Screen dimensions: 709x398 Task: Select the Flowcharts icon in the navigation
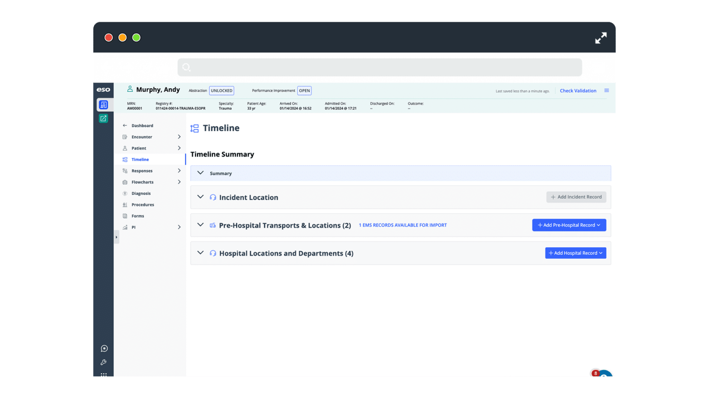(124, 182)
